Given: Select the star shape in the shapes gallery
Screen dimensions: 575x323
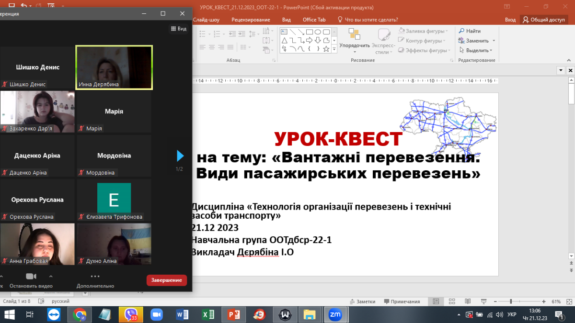Looking at the screenshot, I should click(x=326, y=49).
